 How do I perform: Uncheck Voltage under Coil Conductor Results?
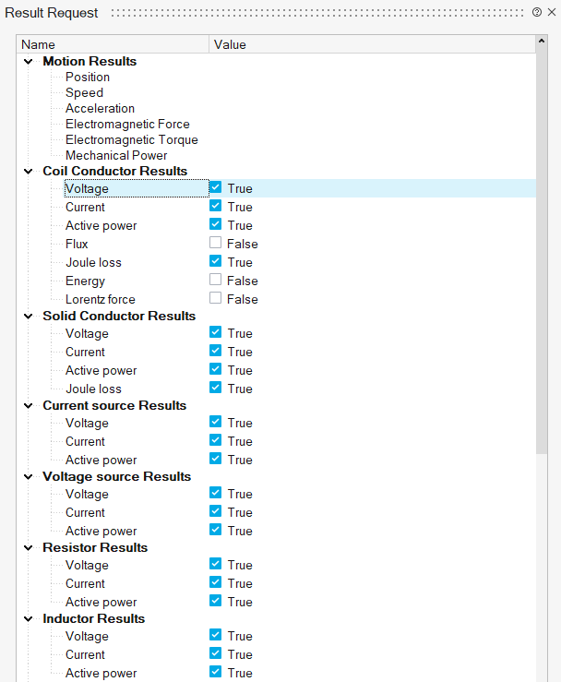(x=216, y=187)
